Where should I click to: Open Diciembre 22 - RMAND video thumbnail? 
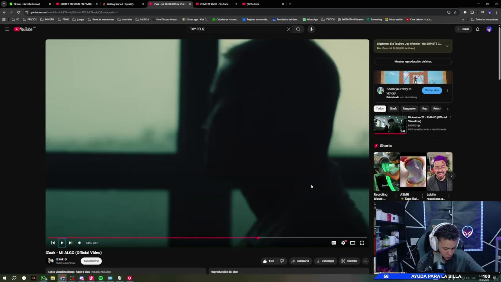click(x=390, y=125)
